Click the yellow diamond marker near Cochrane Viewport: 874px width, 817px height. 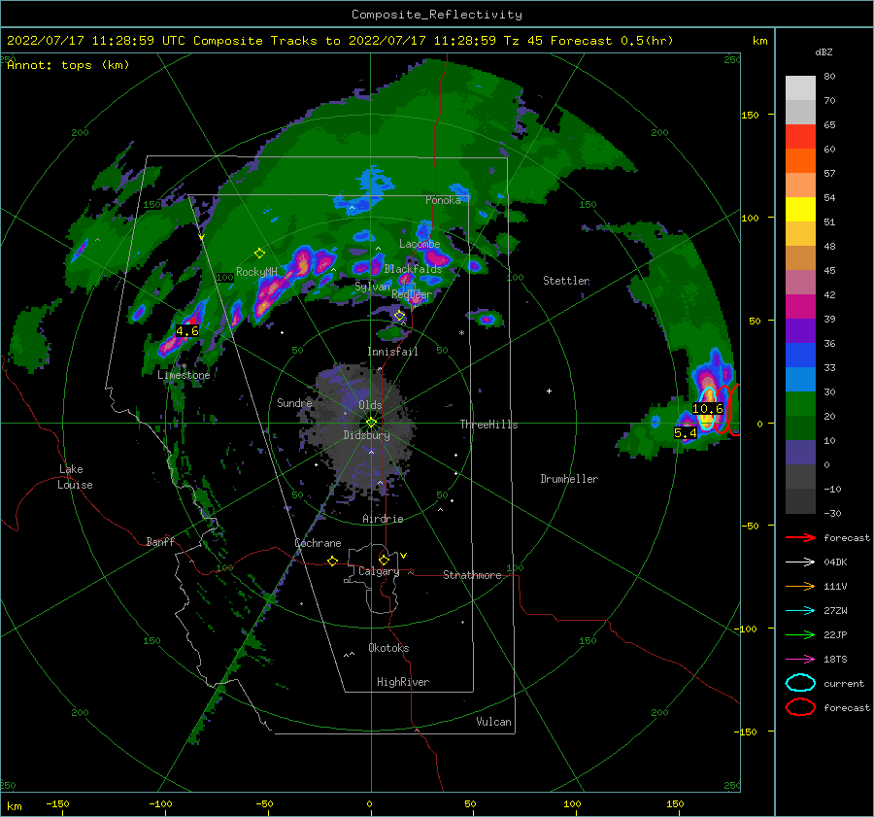(333, 562)
